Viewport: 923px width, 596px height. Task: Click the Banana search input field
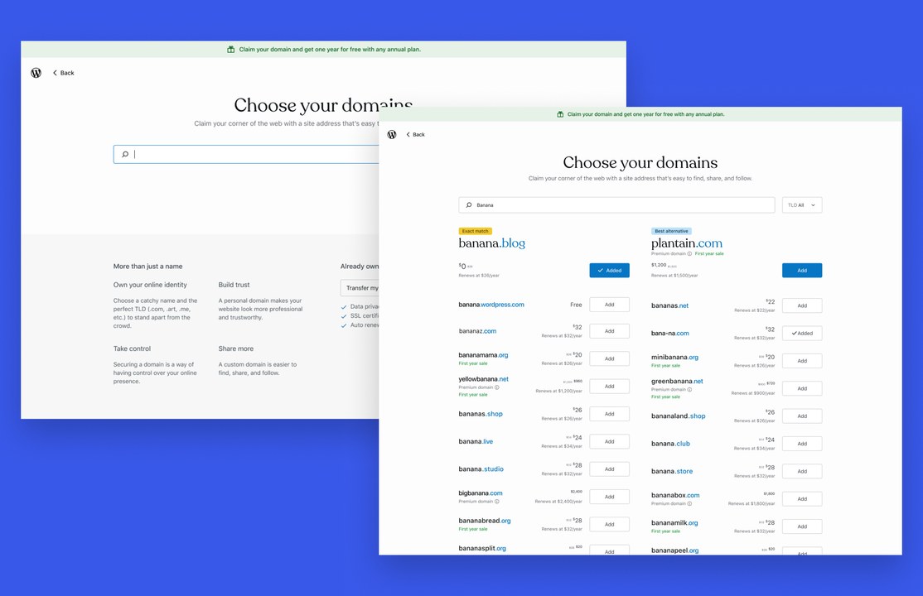click(616, 205)
